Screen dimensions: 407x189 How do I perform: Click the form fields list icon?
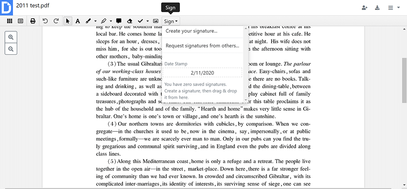(x=20, y=21)
